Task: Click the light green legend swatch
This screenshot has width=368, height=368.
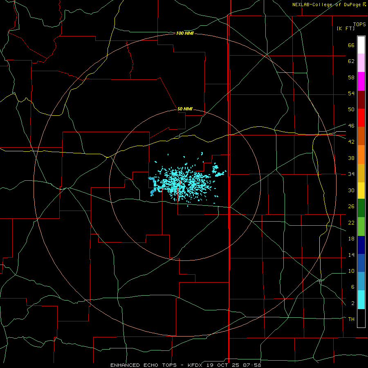Action: click(x=361, y=227)
